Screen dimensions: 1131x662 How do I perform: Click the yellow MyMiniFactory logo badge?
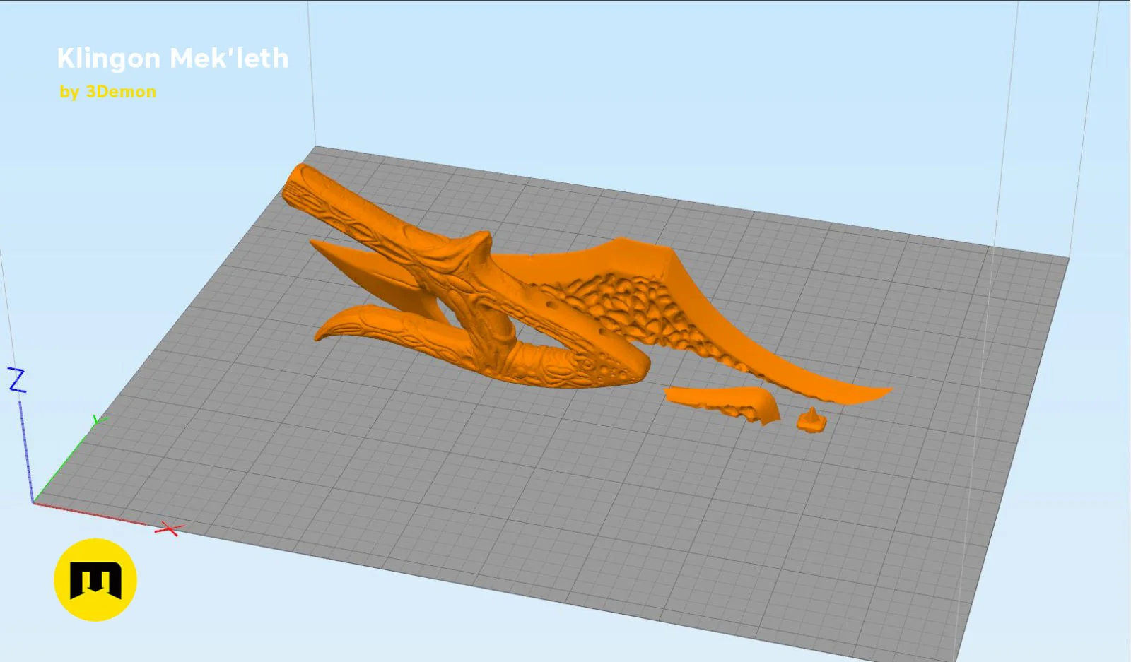[95, 580]
